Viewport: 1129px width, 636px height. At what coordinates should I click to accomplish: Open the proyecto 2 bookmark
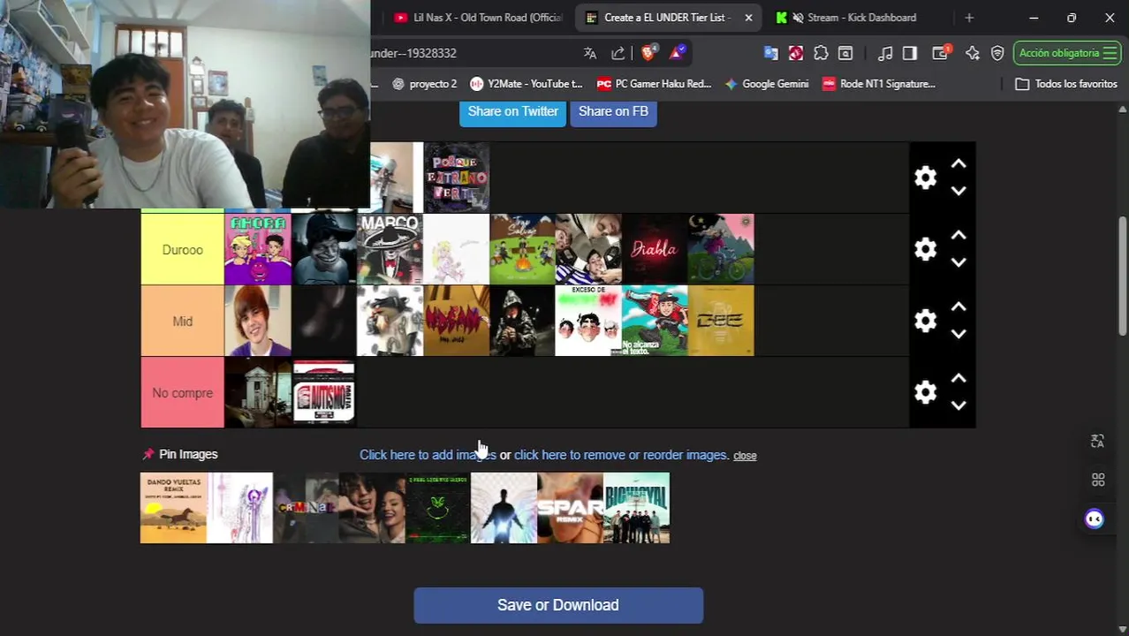425,84
